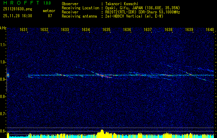Screen dimensions: 217x138
Task: Click time marker 1631
Action: tap(23, 29)
